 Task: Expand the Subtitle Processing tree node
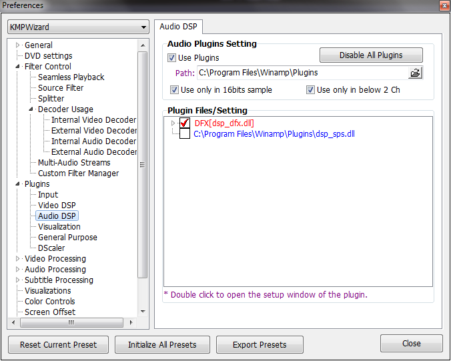tap(17, 280)
